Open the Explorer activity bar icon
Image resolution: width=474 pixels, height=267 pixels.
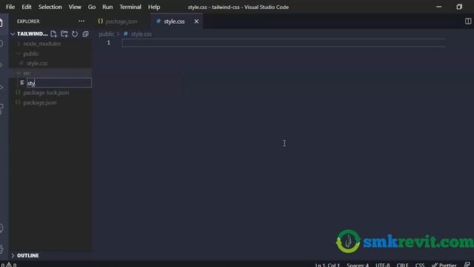coord(1,23)
